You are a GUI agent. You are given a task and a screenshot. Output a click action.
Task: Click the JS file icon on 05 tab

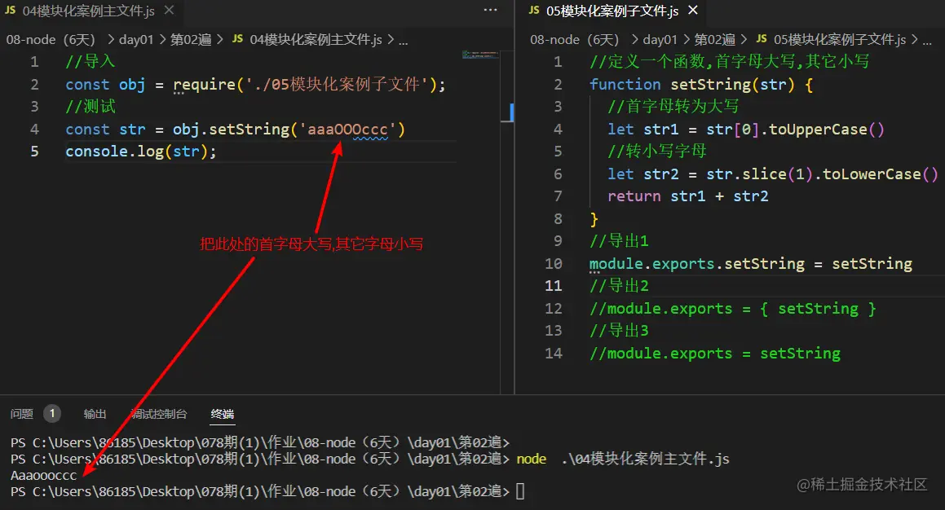tap(534, 11)
